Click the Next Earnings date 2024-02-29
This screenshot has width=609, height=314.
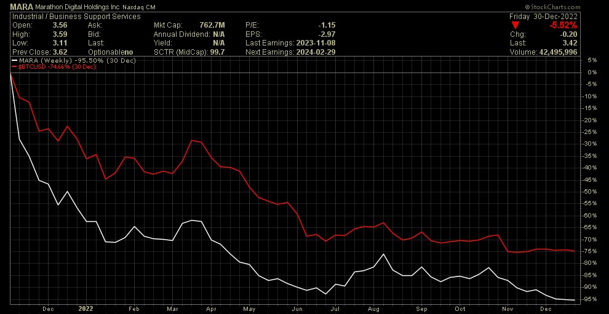[315, 52]
